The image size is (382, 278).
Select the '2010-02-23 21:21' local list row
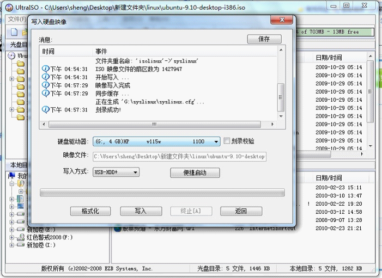(338, 228)
